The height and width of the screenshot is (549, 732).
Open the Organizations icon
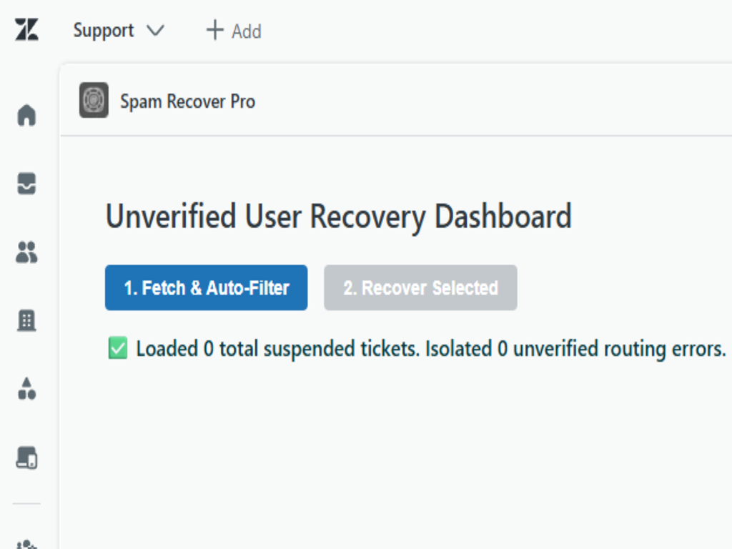coord(26,321)
